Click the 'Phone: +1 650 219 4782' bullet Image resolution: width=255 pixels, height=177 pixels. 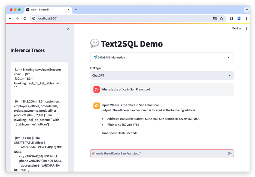point(123,125)
